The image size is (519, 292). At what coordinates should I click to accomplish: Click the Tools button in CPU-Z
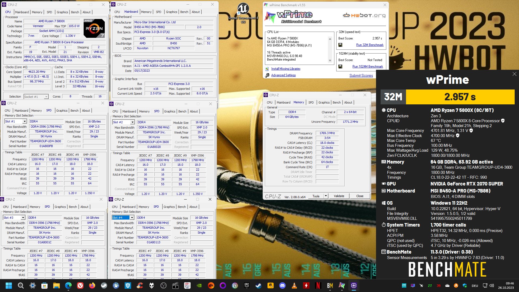click(316, 196)
